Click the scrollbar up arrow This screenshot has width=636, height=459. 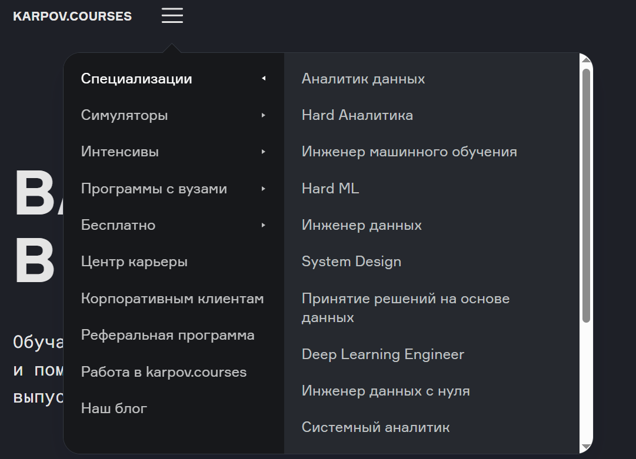coord(586,60)
